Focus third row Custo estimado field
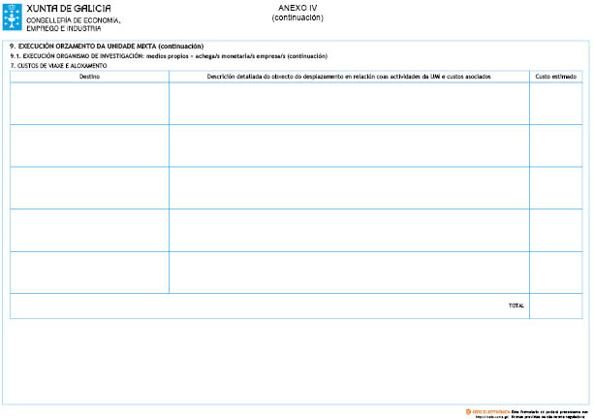The width and height of the screenshot is (594, 419). (555, 187)
